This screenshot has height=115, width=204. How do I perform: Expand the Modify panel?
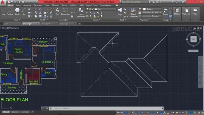[44, 20]
